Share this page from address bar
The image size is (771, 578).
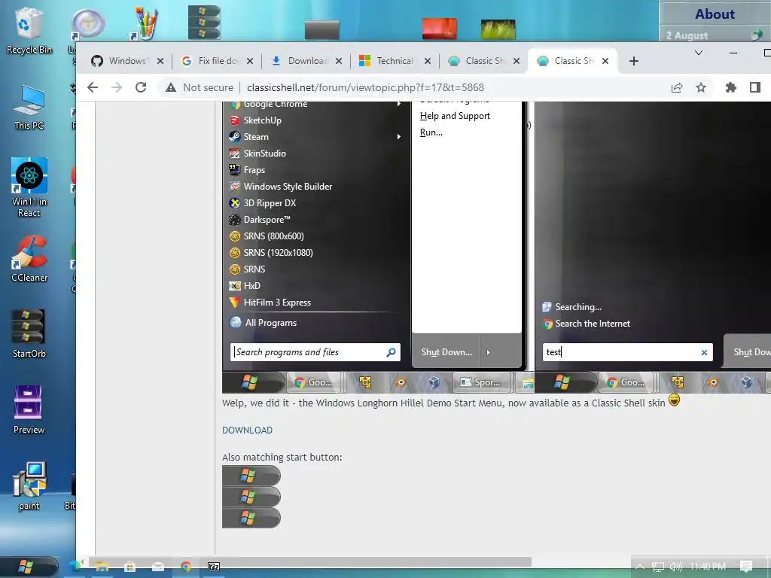point(677,87)
